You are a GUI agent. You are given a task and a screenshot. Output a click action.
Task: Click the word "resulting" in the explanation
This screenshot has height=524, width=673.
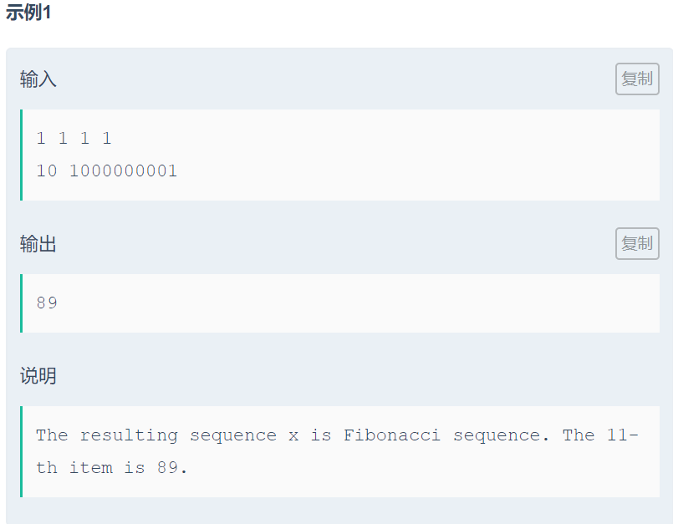click(x=129, y=435)
